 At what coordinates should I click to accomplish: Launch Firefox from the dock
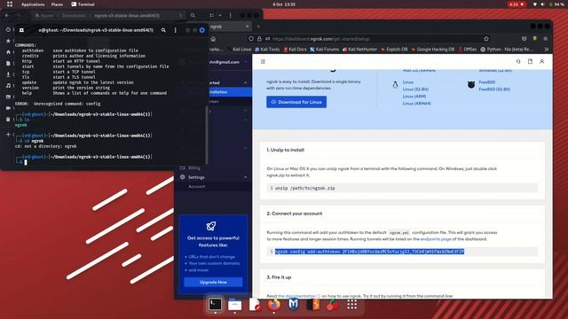(x=274, y=305)
